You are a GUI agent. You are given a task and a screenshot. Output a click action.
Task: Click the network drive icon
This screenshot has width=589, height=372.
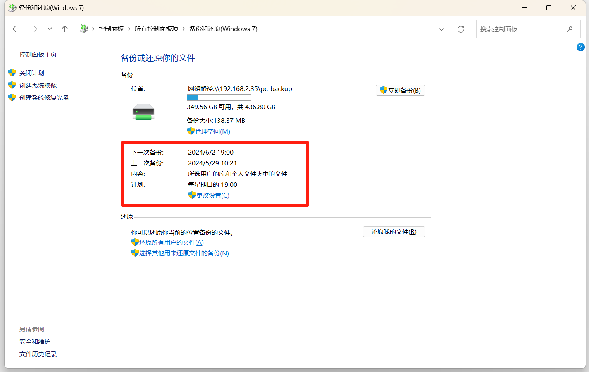pyautogui.click(x=143, y=112)
